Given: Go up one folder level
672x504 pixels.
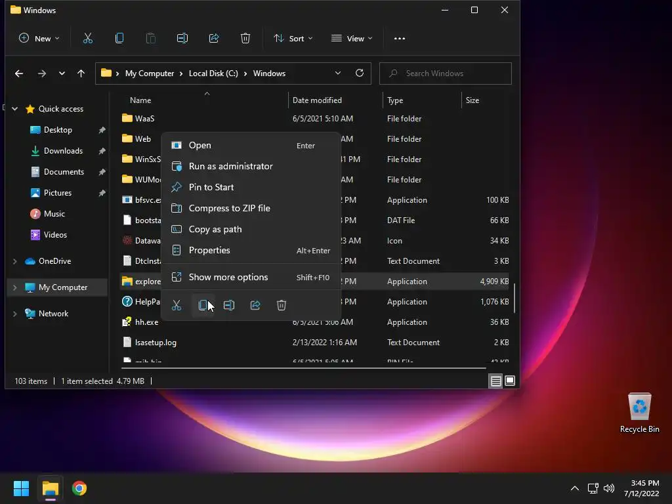Looking at the screenshot, I should tap(81, 73).
